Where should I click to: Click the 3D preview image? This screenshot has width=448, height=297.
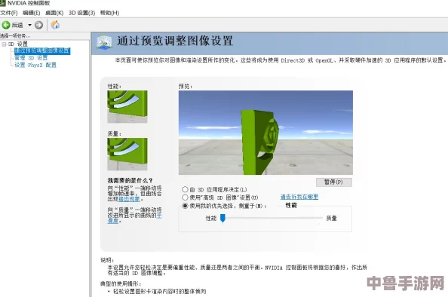(265, 133)
